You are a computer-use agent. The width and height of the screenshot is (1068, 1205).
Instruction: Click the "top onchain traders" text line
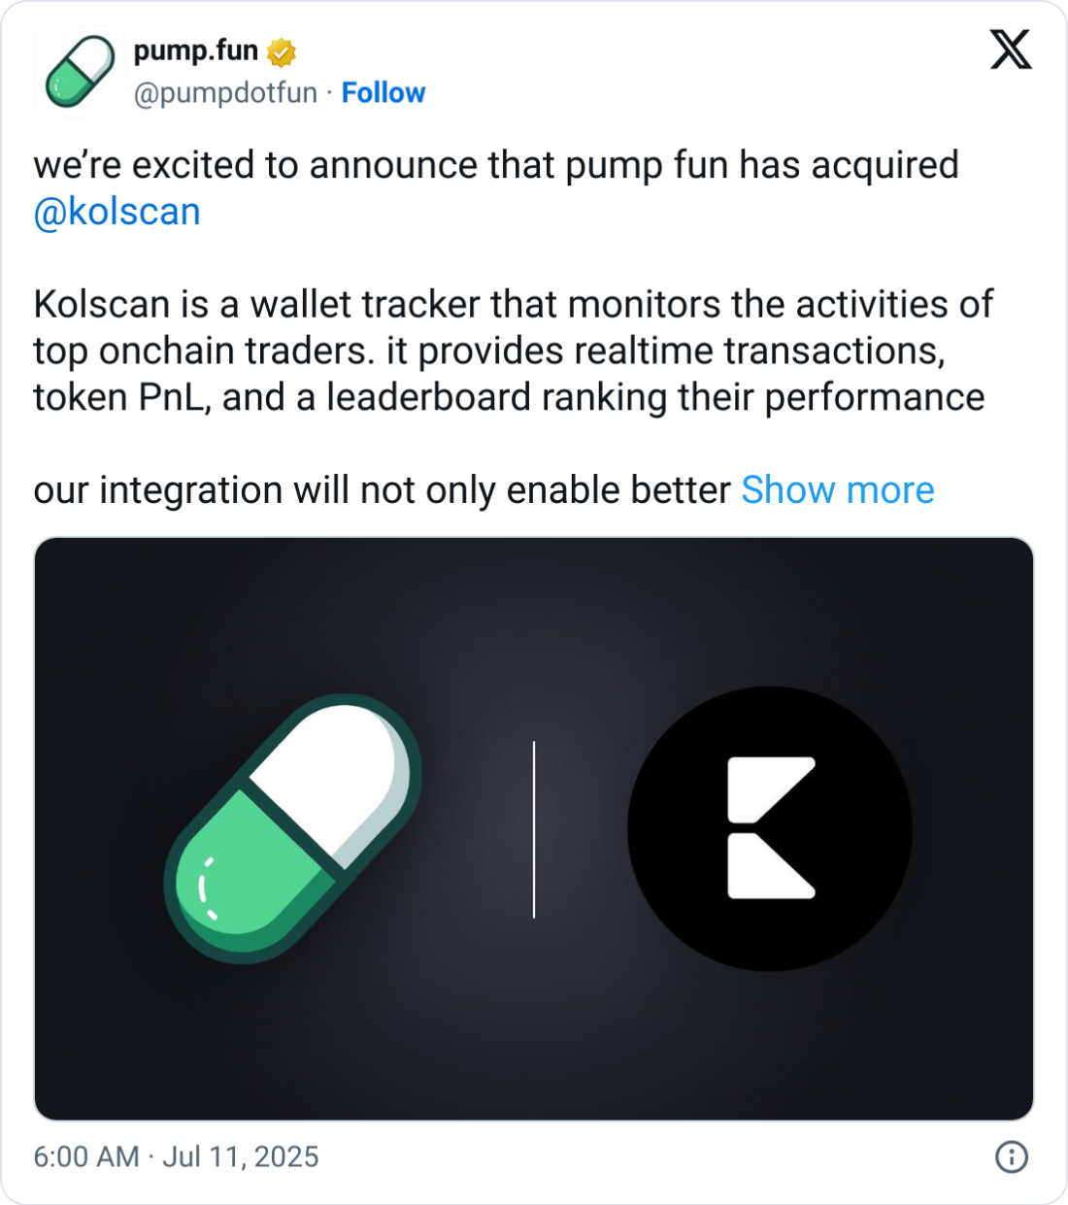coord(488,351)
